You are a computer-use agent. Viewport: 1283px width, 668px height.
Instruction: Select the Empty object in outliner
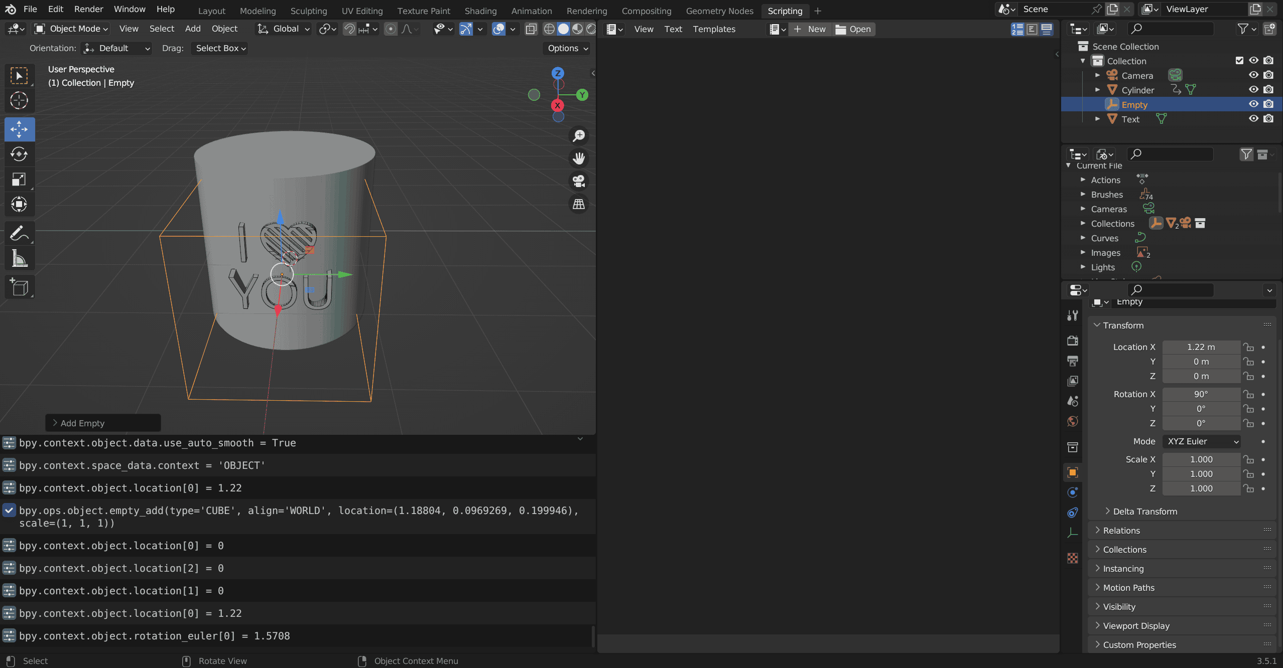(x=1134, y=104)
